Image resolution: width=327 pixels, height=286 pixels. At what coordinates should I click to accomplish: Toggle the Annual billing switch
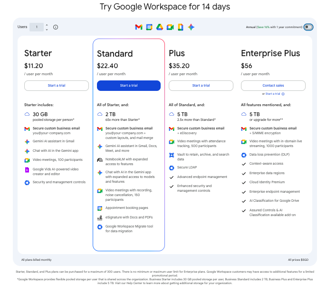(x=308, y=27)
